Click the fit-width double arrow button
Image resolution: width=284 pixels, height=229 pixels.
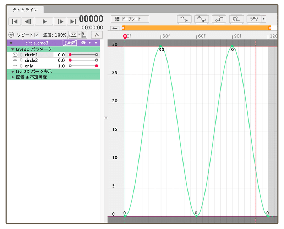115,28
